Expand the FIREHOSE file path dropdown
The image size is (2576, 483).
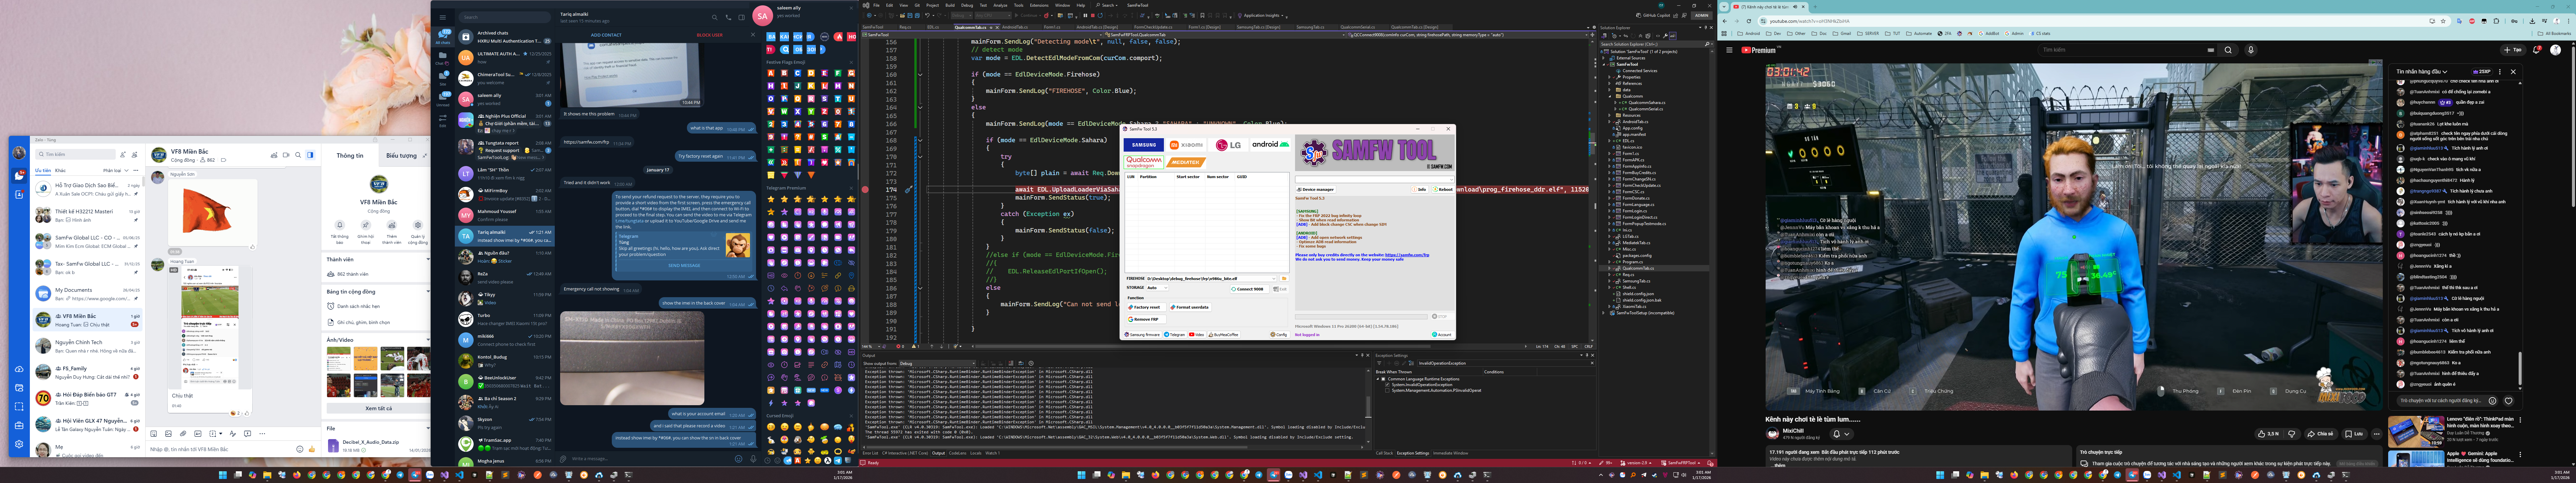(1274, 279)
